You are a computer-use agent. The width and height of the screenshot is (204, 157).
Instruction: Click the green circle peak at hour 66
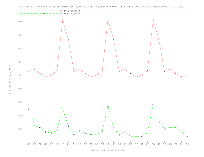[x=153, y=104]
